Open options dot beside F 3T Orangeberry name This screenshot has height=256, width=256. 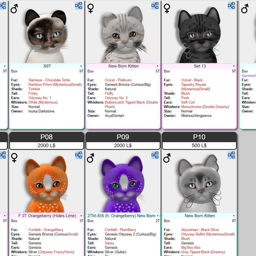[81, 216]
